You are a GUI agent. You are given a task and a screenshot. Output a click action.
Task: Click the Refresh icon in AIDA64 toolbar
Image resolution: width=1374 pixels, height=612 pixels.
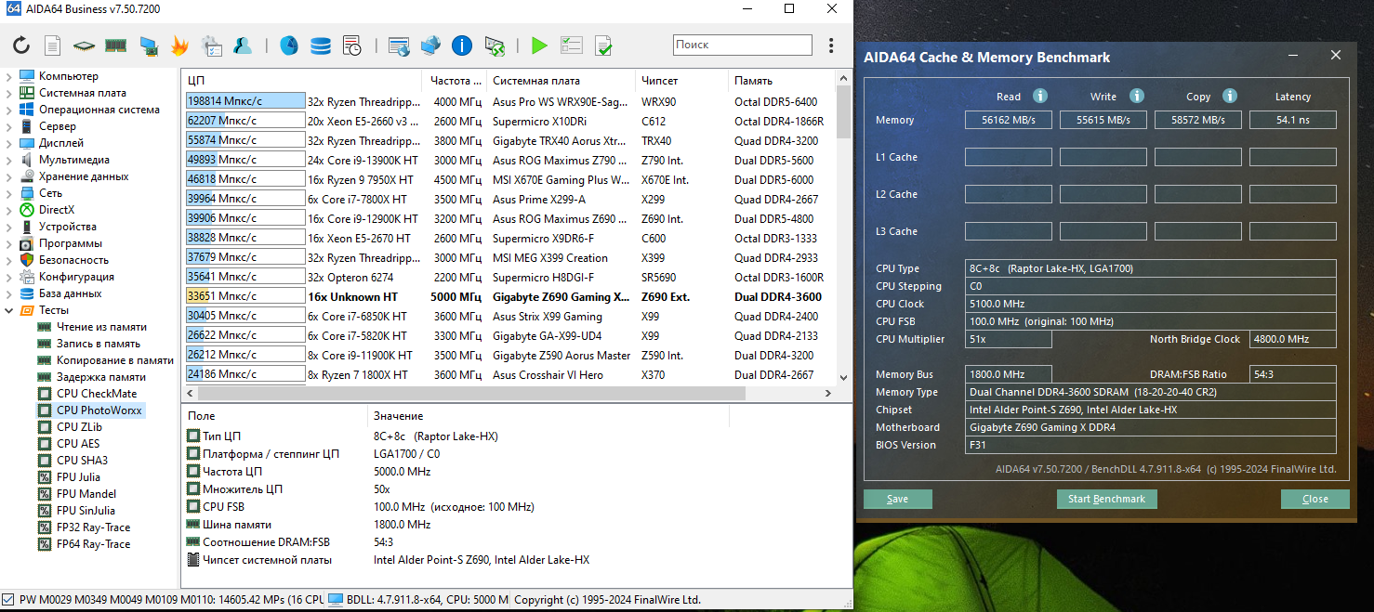pos(21,45)
